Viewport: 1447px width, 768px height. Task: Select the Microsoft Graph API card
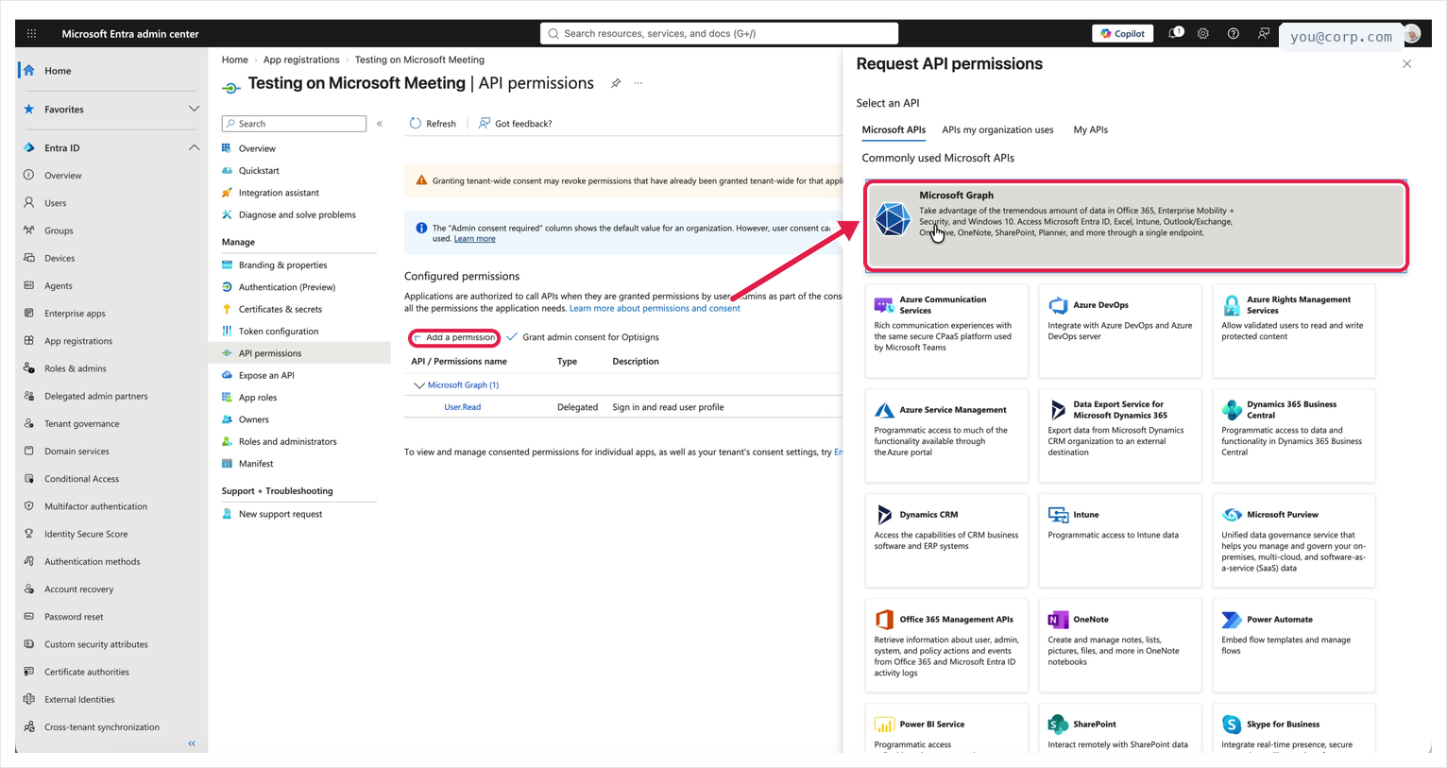tap(1136, 226)
